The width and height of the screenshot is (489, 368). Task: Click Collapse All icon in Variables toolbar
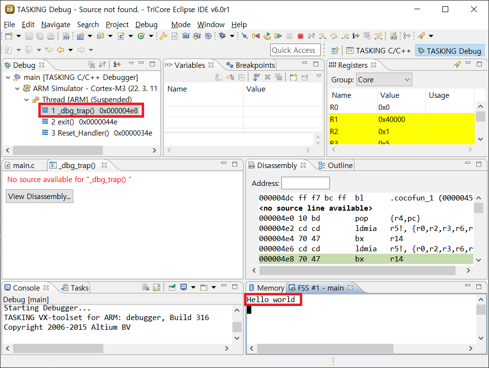tap(242, 77)
